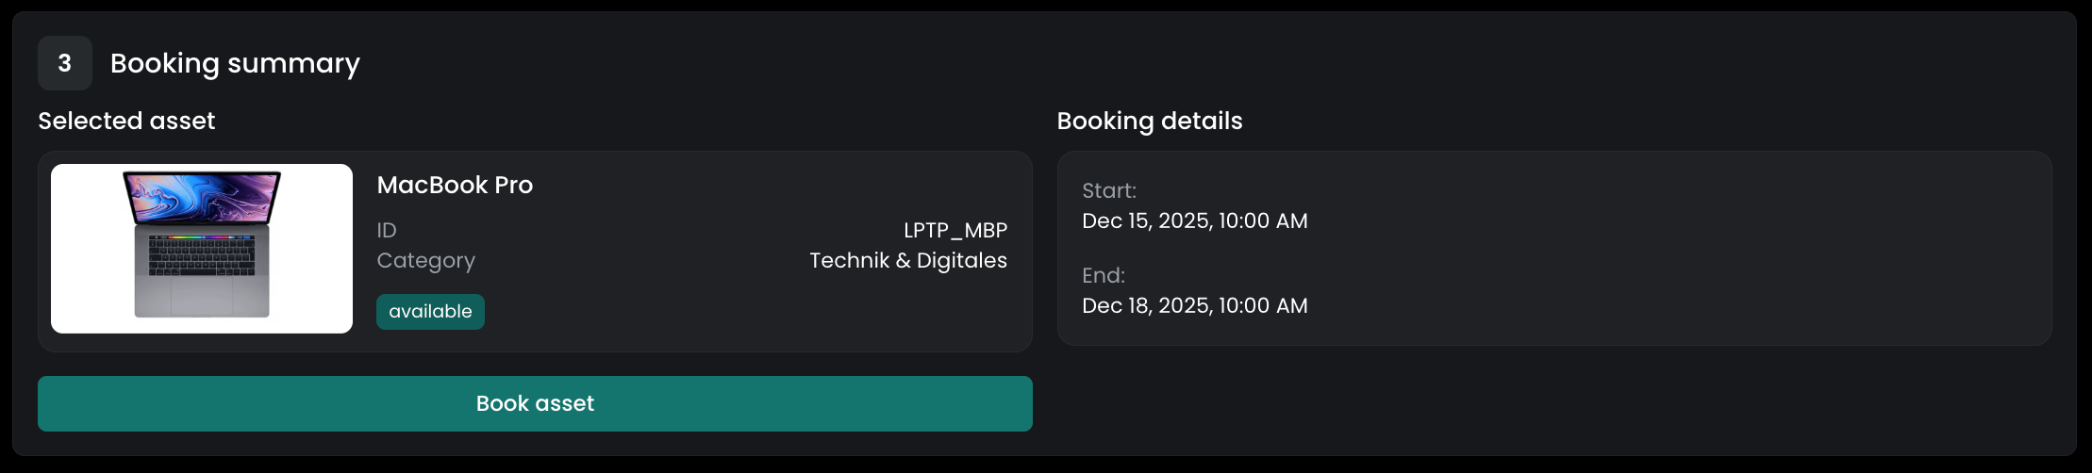Click the Selected asset heading
2092x473 pixels.
coord(126,121)
